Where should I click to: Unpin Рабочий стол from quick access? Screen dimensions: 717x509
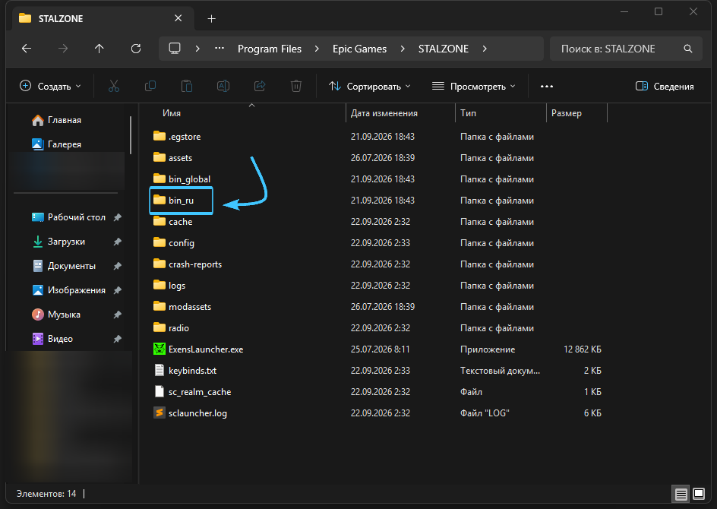tap(118, 217)
